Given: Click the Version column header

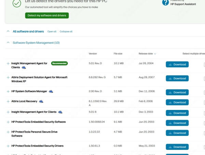Looking at the screenshot, I should click(x=93, y=54).
